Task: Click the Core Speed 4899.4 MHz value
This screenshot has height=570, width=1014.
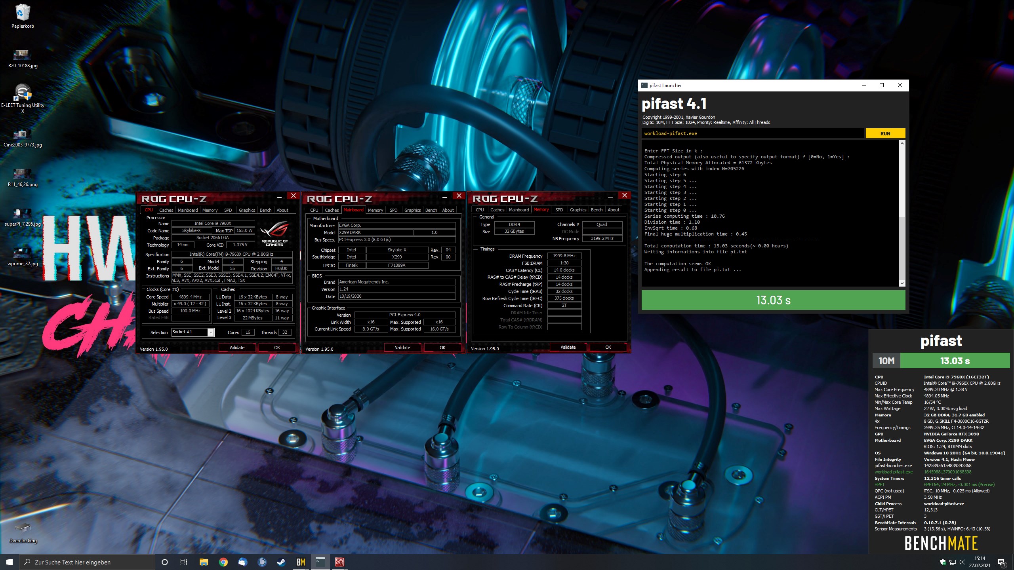Action: [190, 297]
